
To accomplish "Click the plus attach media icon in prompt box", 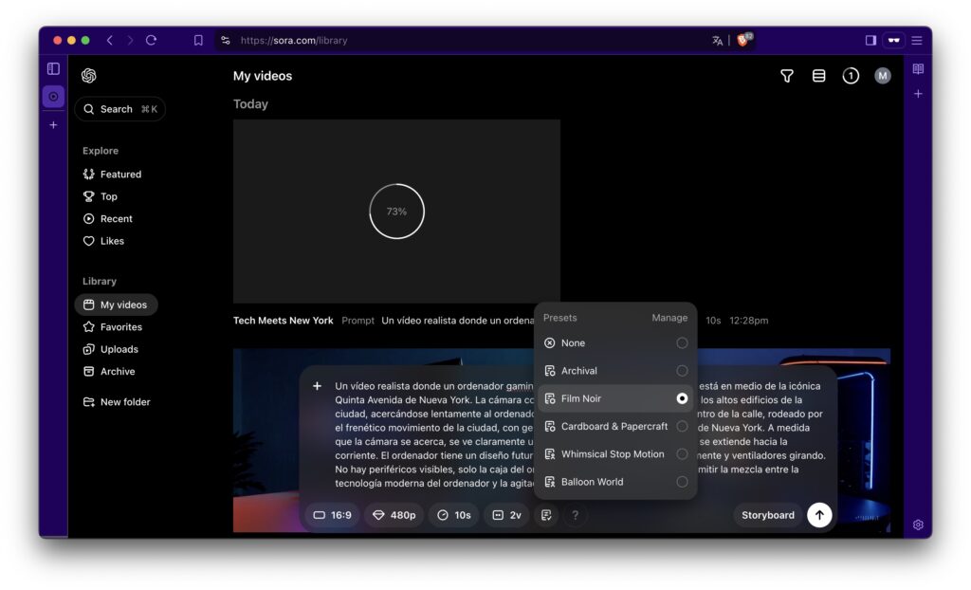I will (x=317, y=386).
